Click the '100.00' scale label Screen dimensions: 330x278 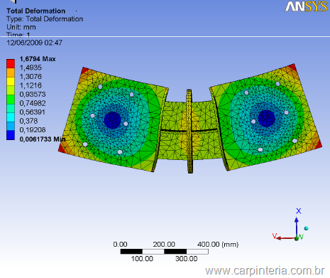coord(142,259)
